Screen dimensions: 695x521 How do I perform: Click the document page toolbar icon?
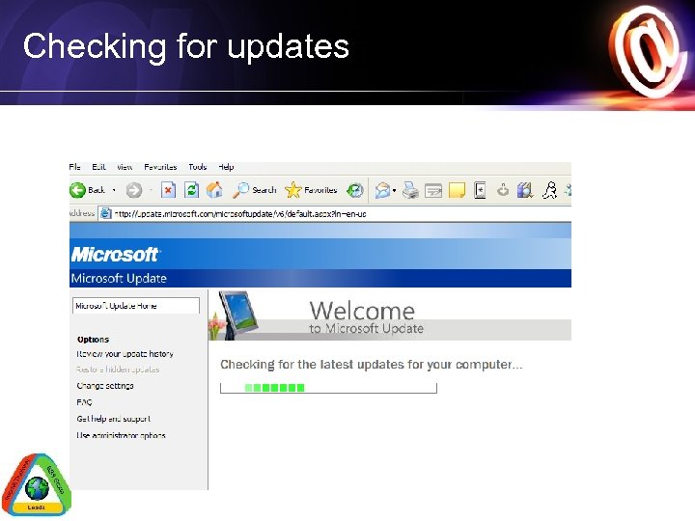480,190
